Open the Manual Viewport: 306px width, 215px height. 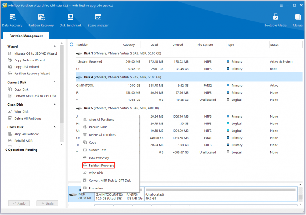298,20
